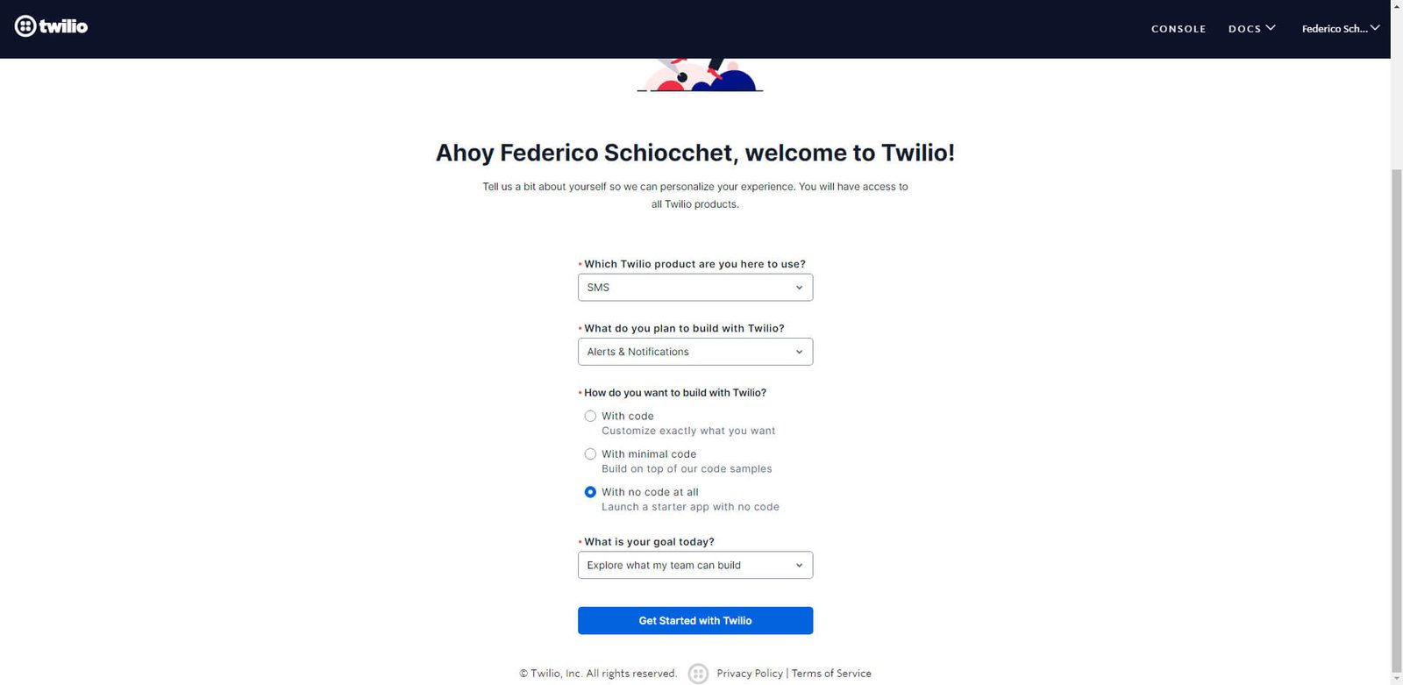Click the welcome illustration at top
Image resolution: width=1403 pixels, height=685 pixels.
pyautogui.click(x=700, y=75)
